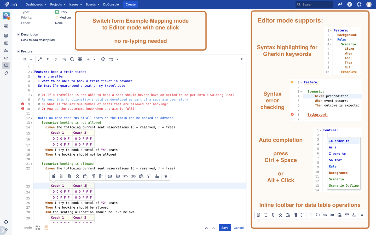Viewport: 376px width, 235px height.
Task: Expand editor to full screen
Action: [40, 59]
